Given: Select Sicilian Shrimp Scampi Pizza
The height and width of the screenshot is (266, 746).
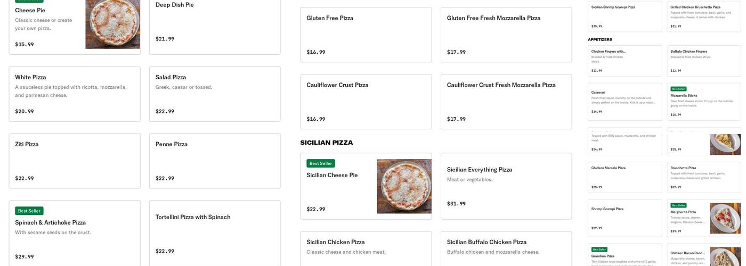Looking at the screenshot, I should pos(625,16).
